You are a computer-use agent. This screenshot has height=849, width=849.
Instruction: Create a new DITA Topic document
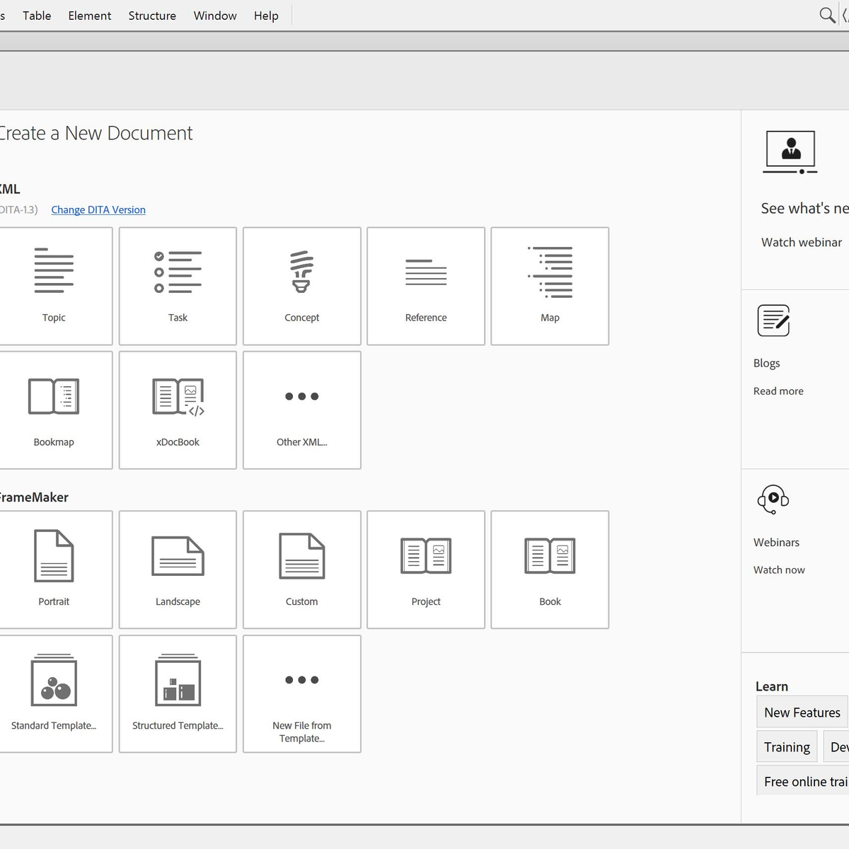coord(54,286)
